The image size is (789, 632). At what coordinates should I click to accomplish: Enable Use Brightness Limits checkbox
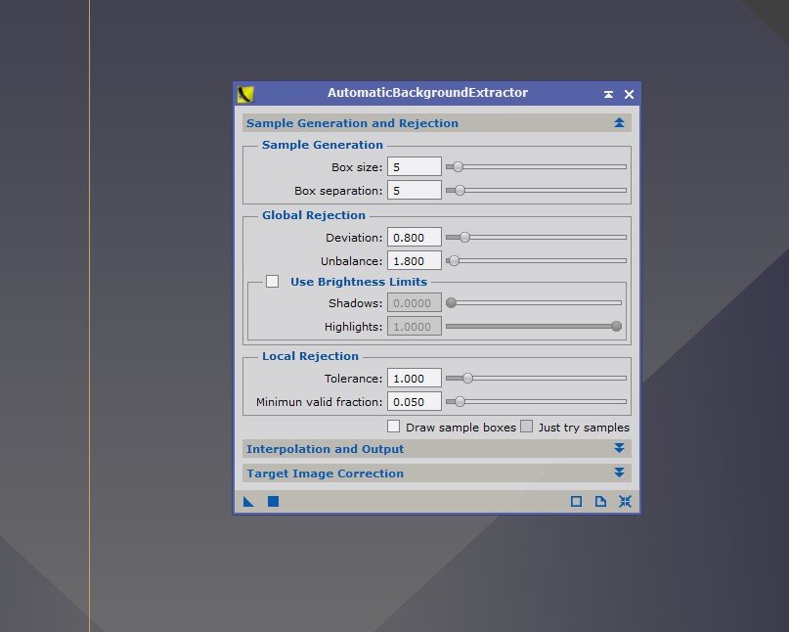click(272, 281)
